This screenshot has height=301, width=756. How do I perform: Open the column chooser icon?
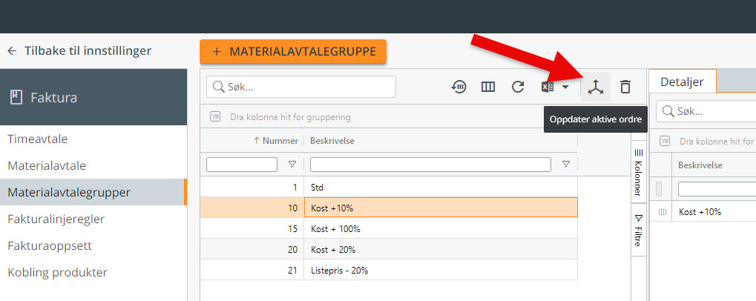point(488,87)
